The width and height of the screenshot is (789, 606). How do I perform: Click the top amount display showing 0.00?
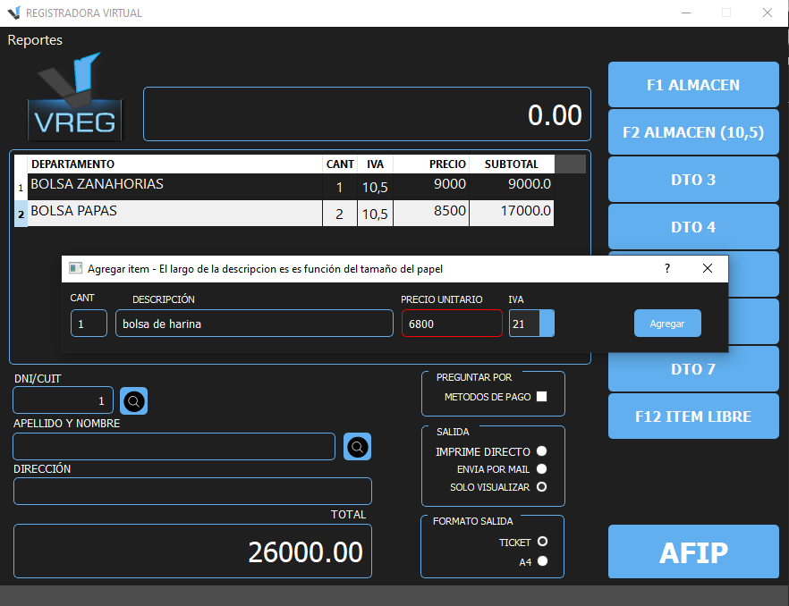368,114
